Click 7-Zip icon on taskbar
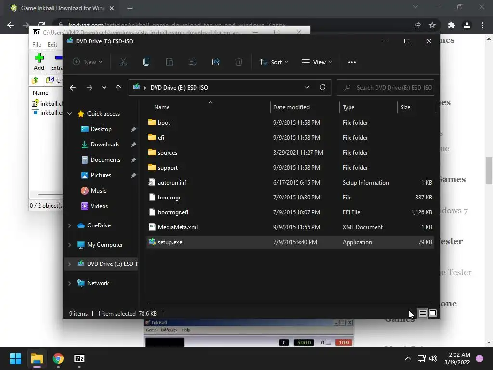 pyautogui.click(x=79, y=358)
